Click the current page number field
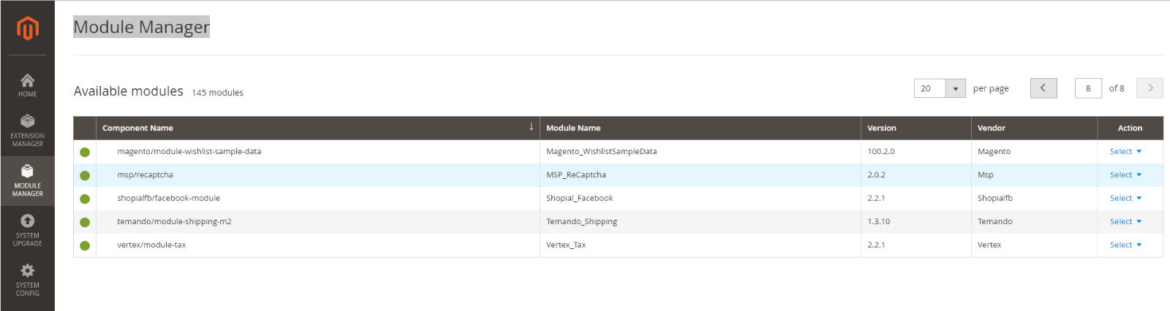Screen dimensions: 1170x311 (x=1088, y=88)
